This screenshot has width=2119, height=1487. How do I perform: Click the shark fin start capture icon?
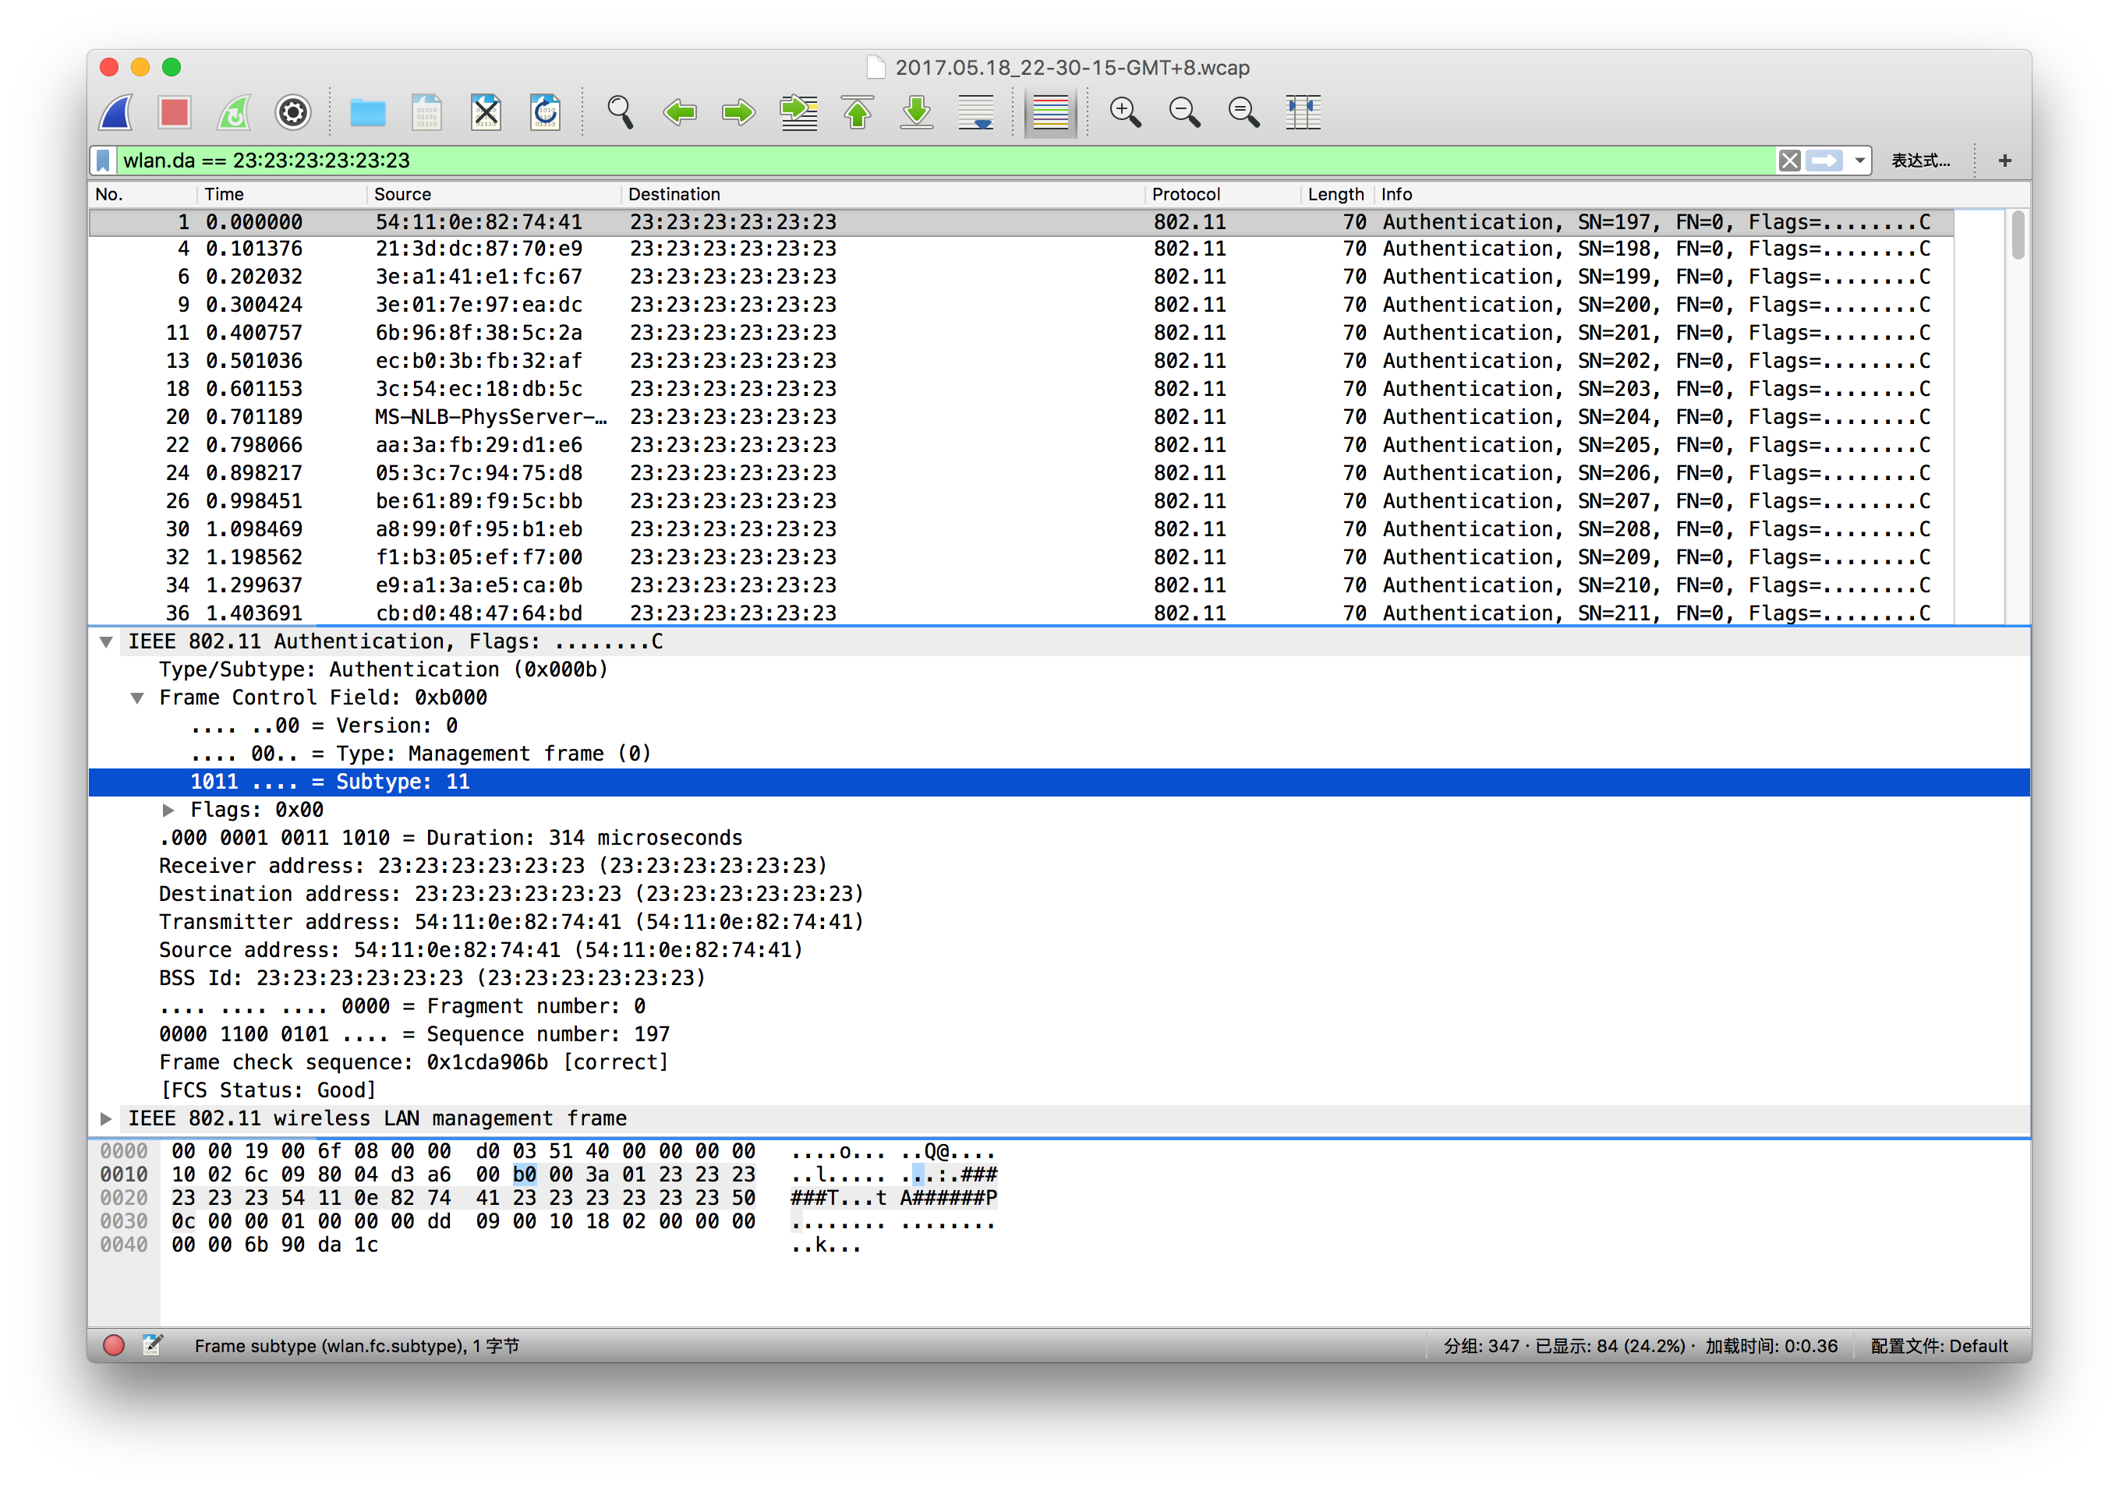[x=117, y=112]
